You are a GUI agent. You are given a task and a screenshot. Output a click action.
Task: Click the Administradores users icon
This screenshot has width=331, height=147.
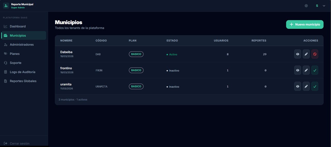(5, 45)
